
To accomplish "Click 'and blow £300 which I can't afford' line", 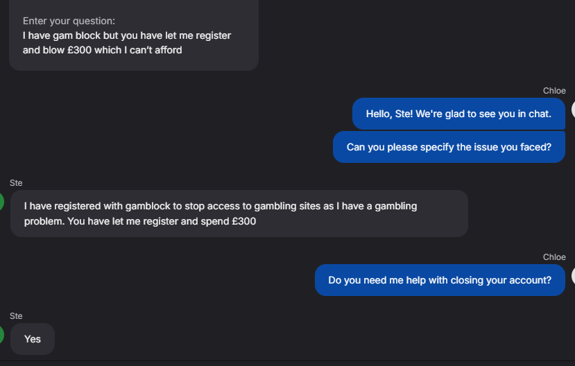I will click(102, 50).
